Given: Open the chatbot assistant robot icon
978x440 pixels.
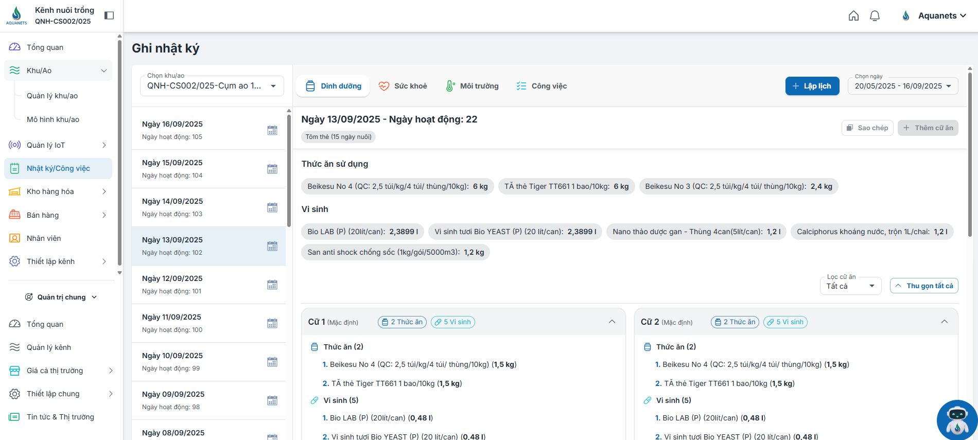Looking at the screenshot, I should tap(956, 419).
